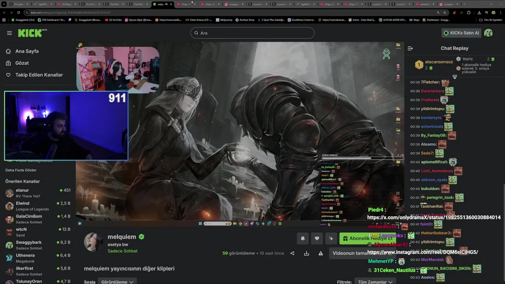This screenshot has height=284, width=505.
Task: Open Konfuse Shop bookmark
Action: tap(245, 20)
